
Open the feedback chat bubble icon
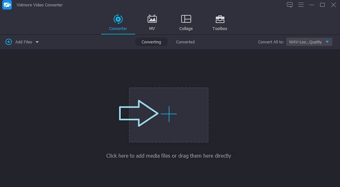(x=290, y=5)
